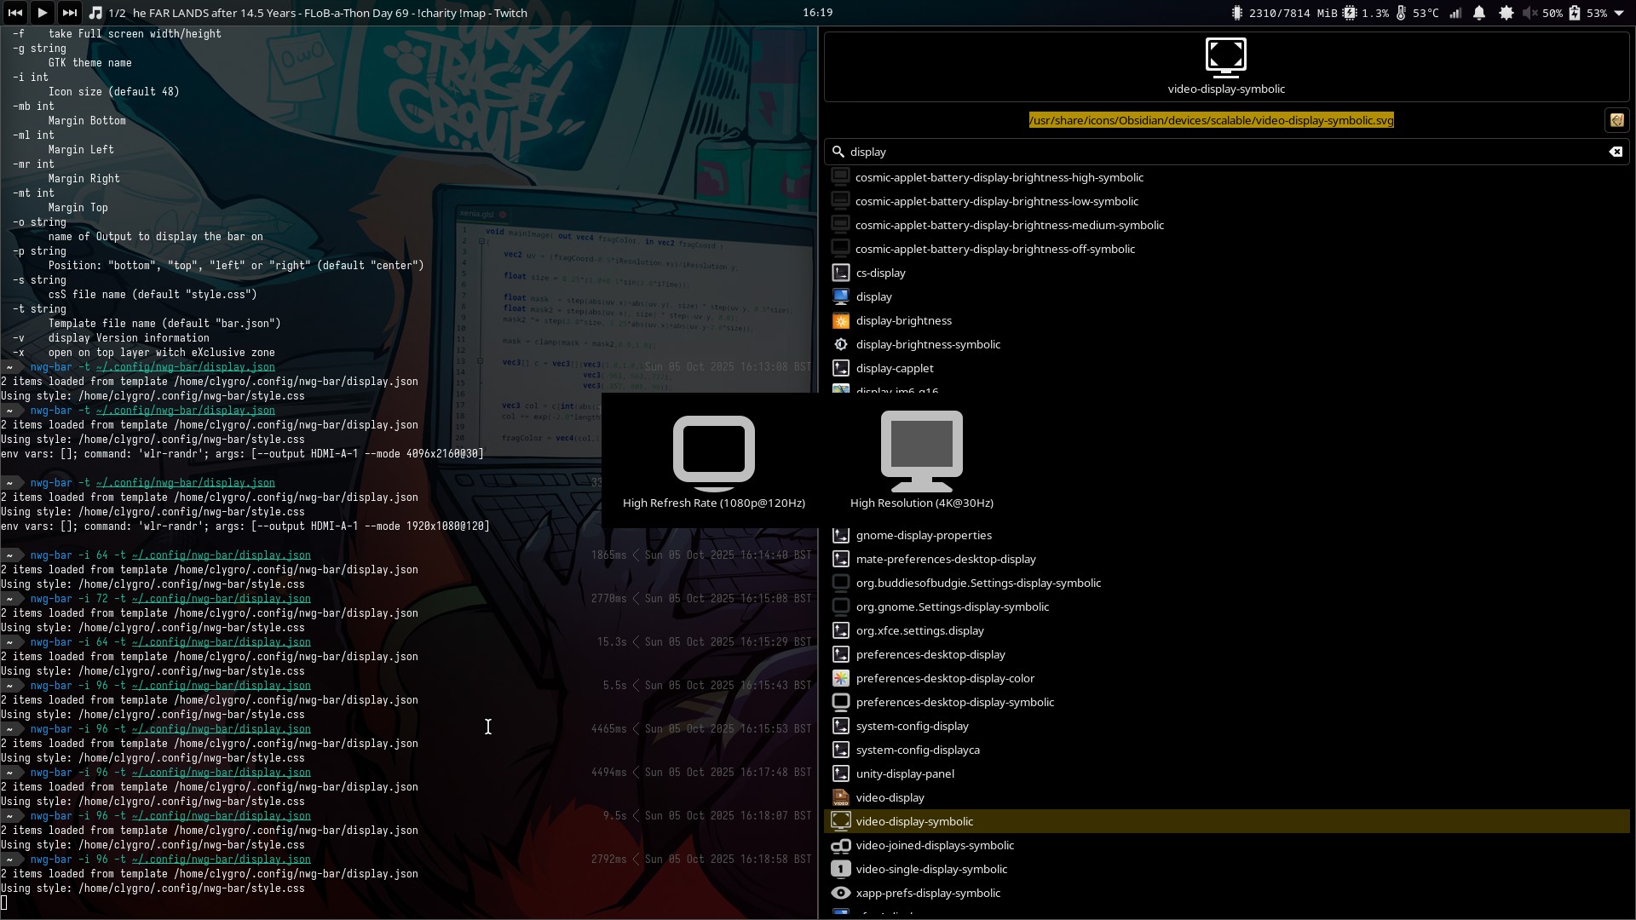Click the highlighted SVG file path
The height and width of the screenshot is (920, 1636).
1211,120
